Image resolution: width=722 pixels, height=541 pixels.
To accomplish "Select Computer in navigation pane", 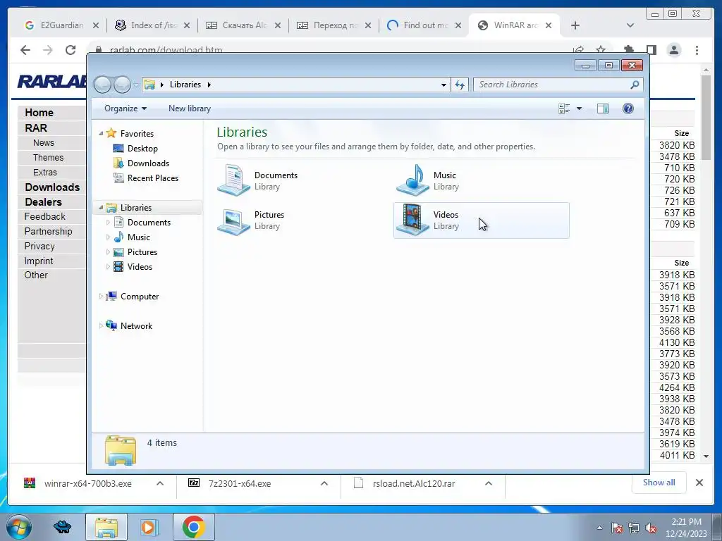I will [139, 297].
